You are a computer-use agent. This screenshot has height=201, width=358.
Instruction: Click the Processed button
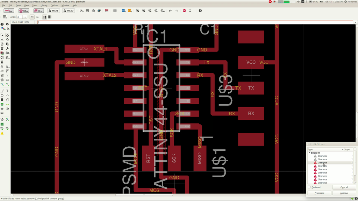pos(319,193)
